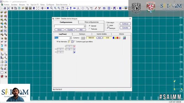Select the magnifier zoom tool
Image resolution: width=184 pixels, height=103 pixels.
pos(51,8)
